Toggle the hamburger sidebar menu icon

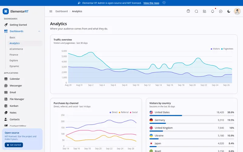[51, 11]
